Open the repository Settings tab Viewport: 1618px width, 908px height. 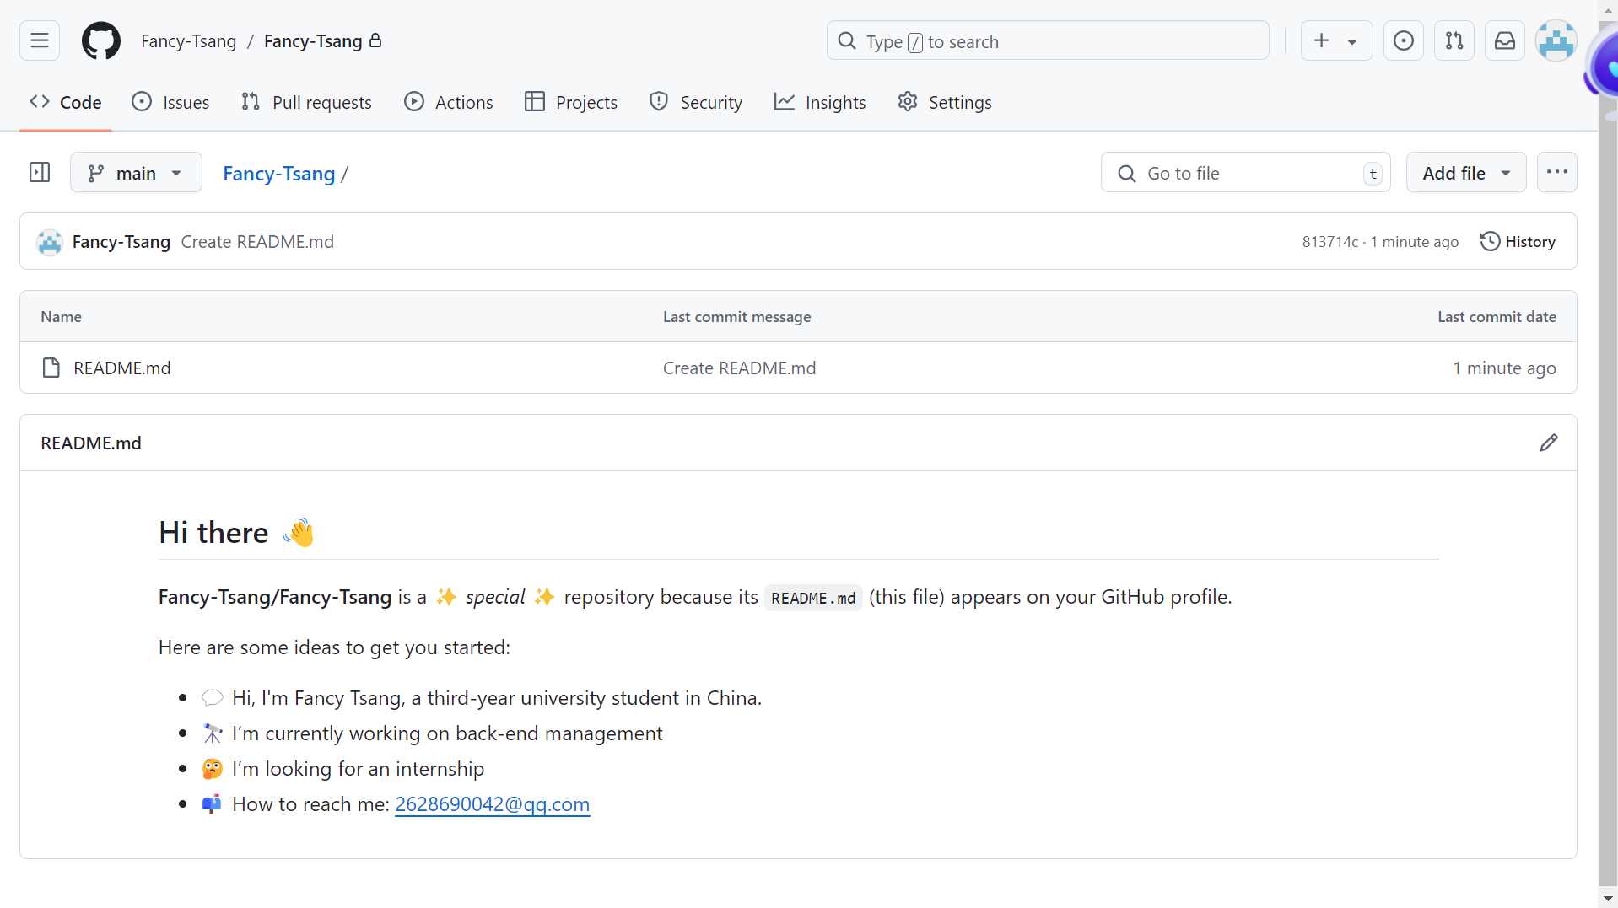tap(945, 102)
